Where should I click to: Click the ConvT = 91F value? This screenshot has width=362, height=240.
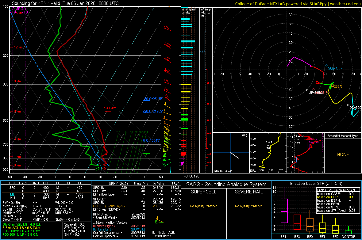coord(42,209)
